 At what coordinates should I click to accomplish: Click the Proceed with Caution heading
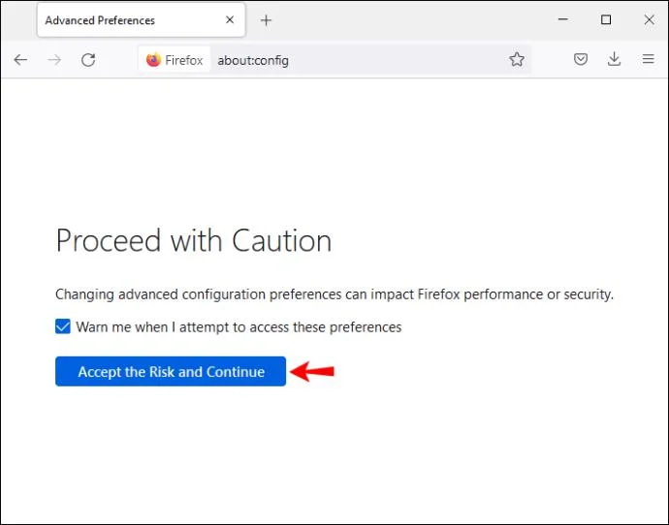[194, 241]
